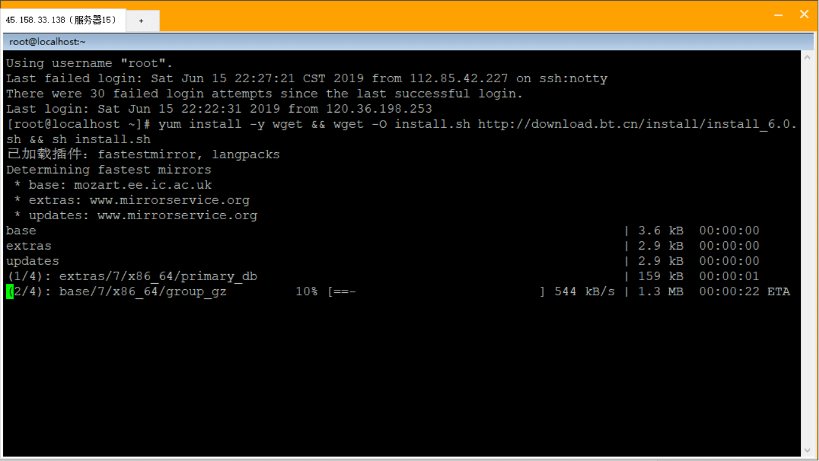Minimize the terminal window
The image size is (819, 461).
point(778,15)
